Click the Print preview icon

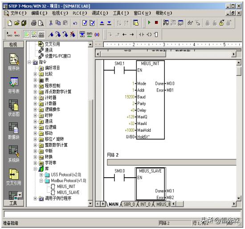click(x=41, y=23)
